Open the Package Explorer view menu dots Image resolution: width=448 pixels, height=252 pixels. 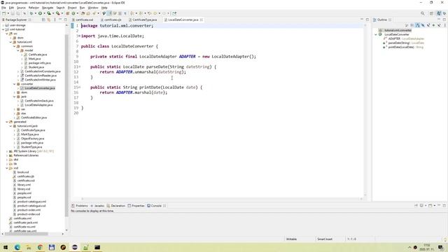(55, 20)
